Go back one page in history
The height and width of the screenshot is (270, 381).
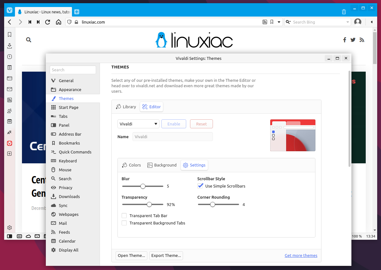tap(10, 22)
